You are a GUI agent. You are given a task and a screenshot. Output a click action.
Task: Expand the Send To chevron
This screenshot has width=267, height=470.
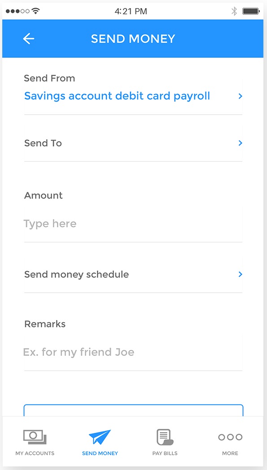pos(240,143)
